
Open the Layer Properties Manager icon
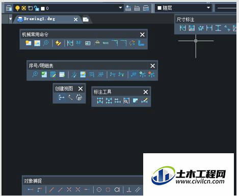tap(9, 8)
